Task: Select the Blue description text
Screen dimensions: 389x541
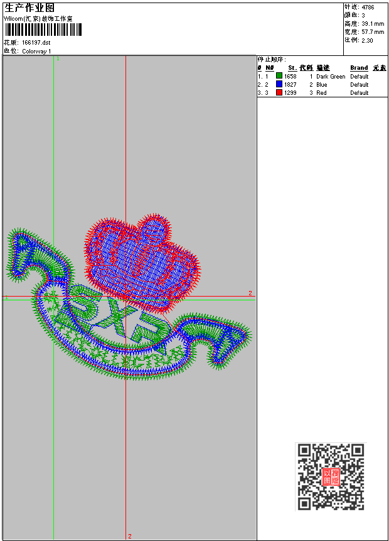Action: pyautogui.click(x=322, y=85)
